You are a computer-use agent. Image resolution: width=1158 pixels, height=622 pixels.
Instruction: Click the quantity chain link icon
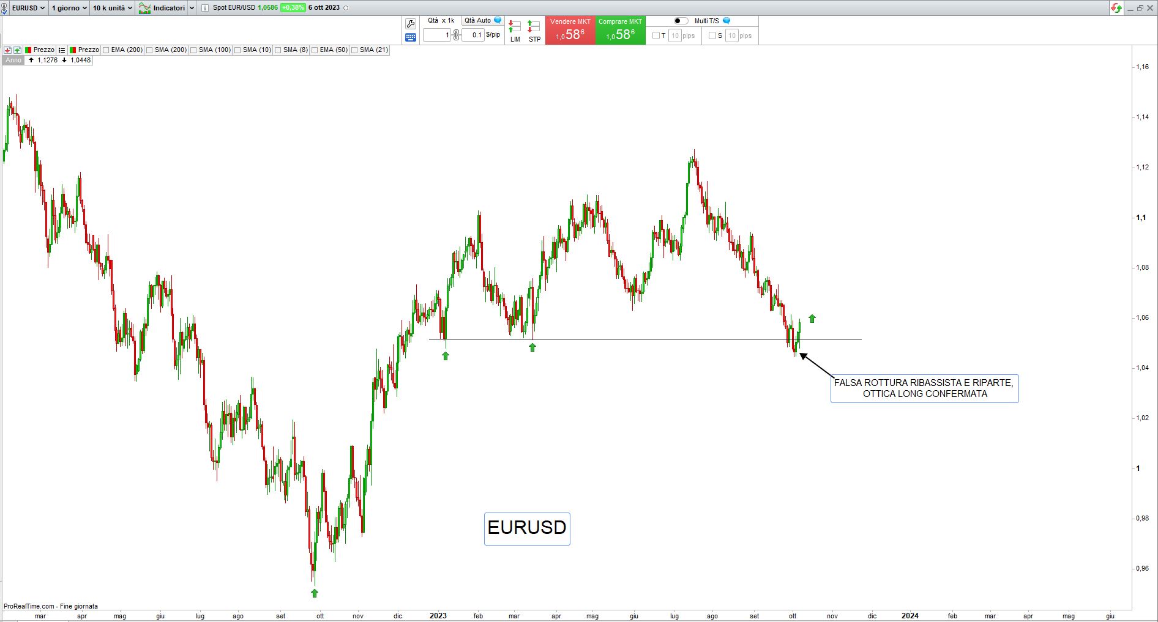(x=456, y=35)
